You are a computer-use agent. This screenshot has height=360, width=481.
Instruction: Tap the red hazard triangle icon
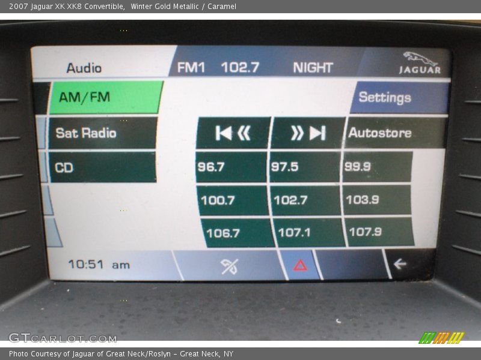(x=300, y=265)
